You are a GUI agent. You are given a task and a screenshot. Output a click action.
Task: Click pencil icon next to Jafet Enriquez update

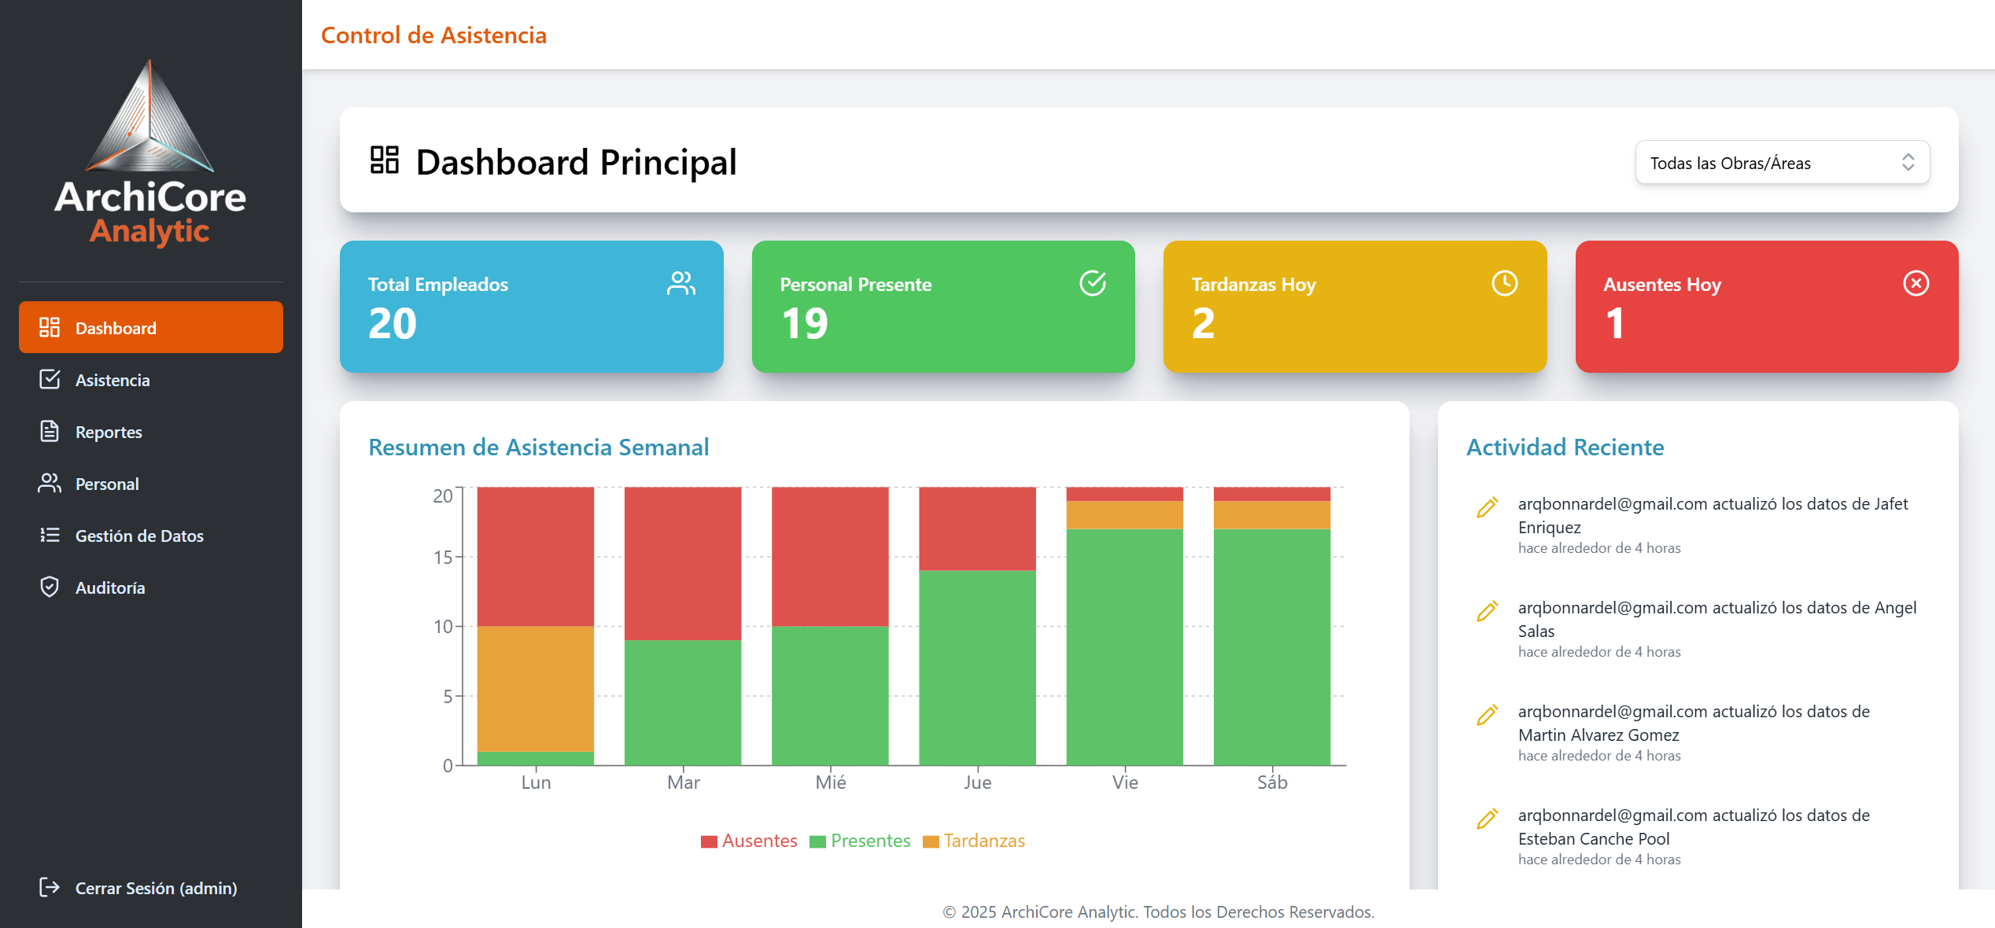1487,507
